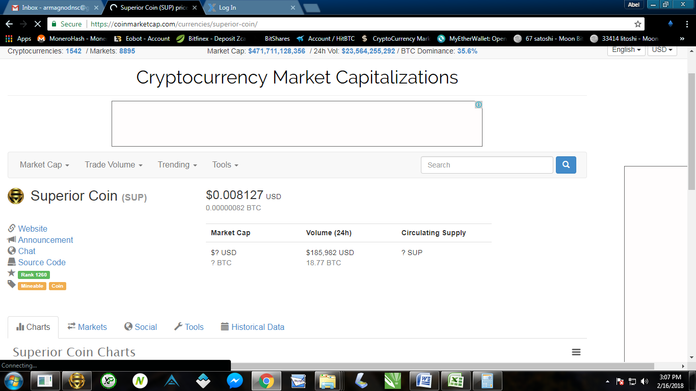Open the Tools tab with wrench icon
Image resolution: width=696 pixels, height=391 pixels.
189,327
